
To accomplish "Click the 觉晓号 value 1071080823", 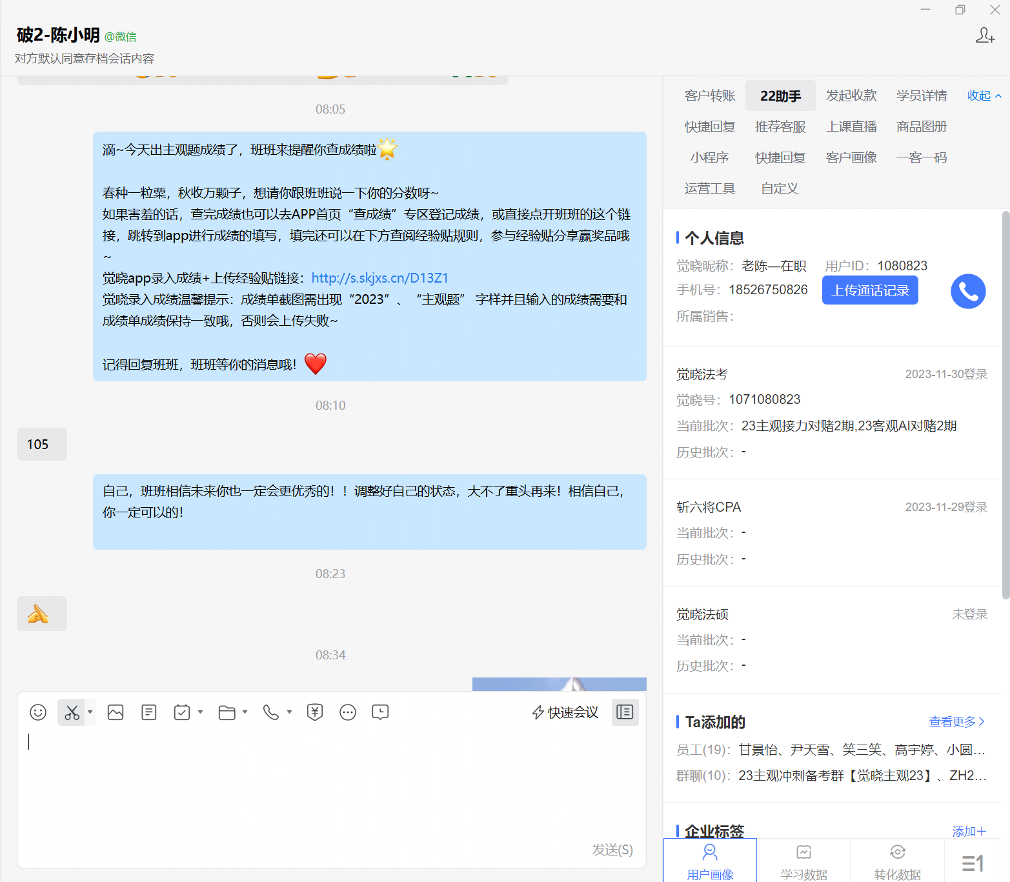I will pos(765,399).
